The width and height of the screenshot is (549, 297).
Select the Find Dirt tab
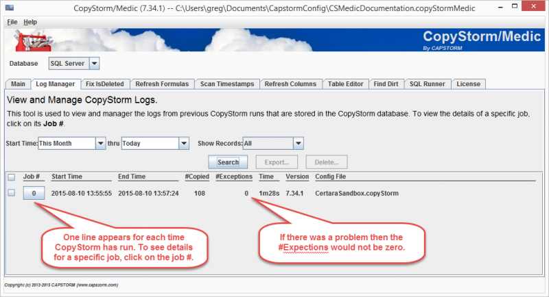tap(386, 84)
